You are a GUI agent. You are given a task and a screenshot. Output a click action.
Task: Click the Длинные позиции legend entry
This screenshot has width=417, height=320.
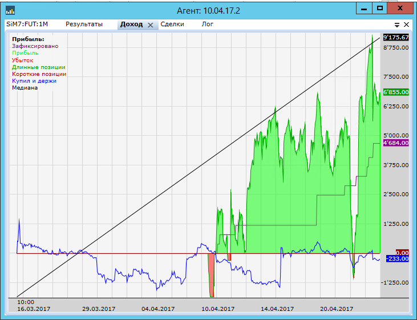tap(39, 67)
